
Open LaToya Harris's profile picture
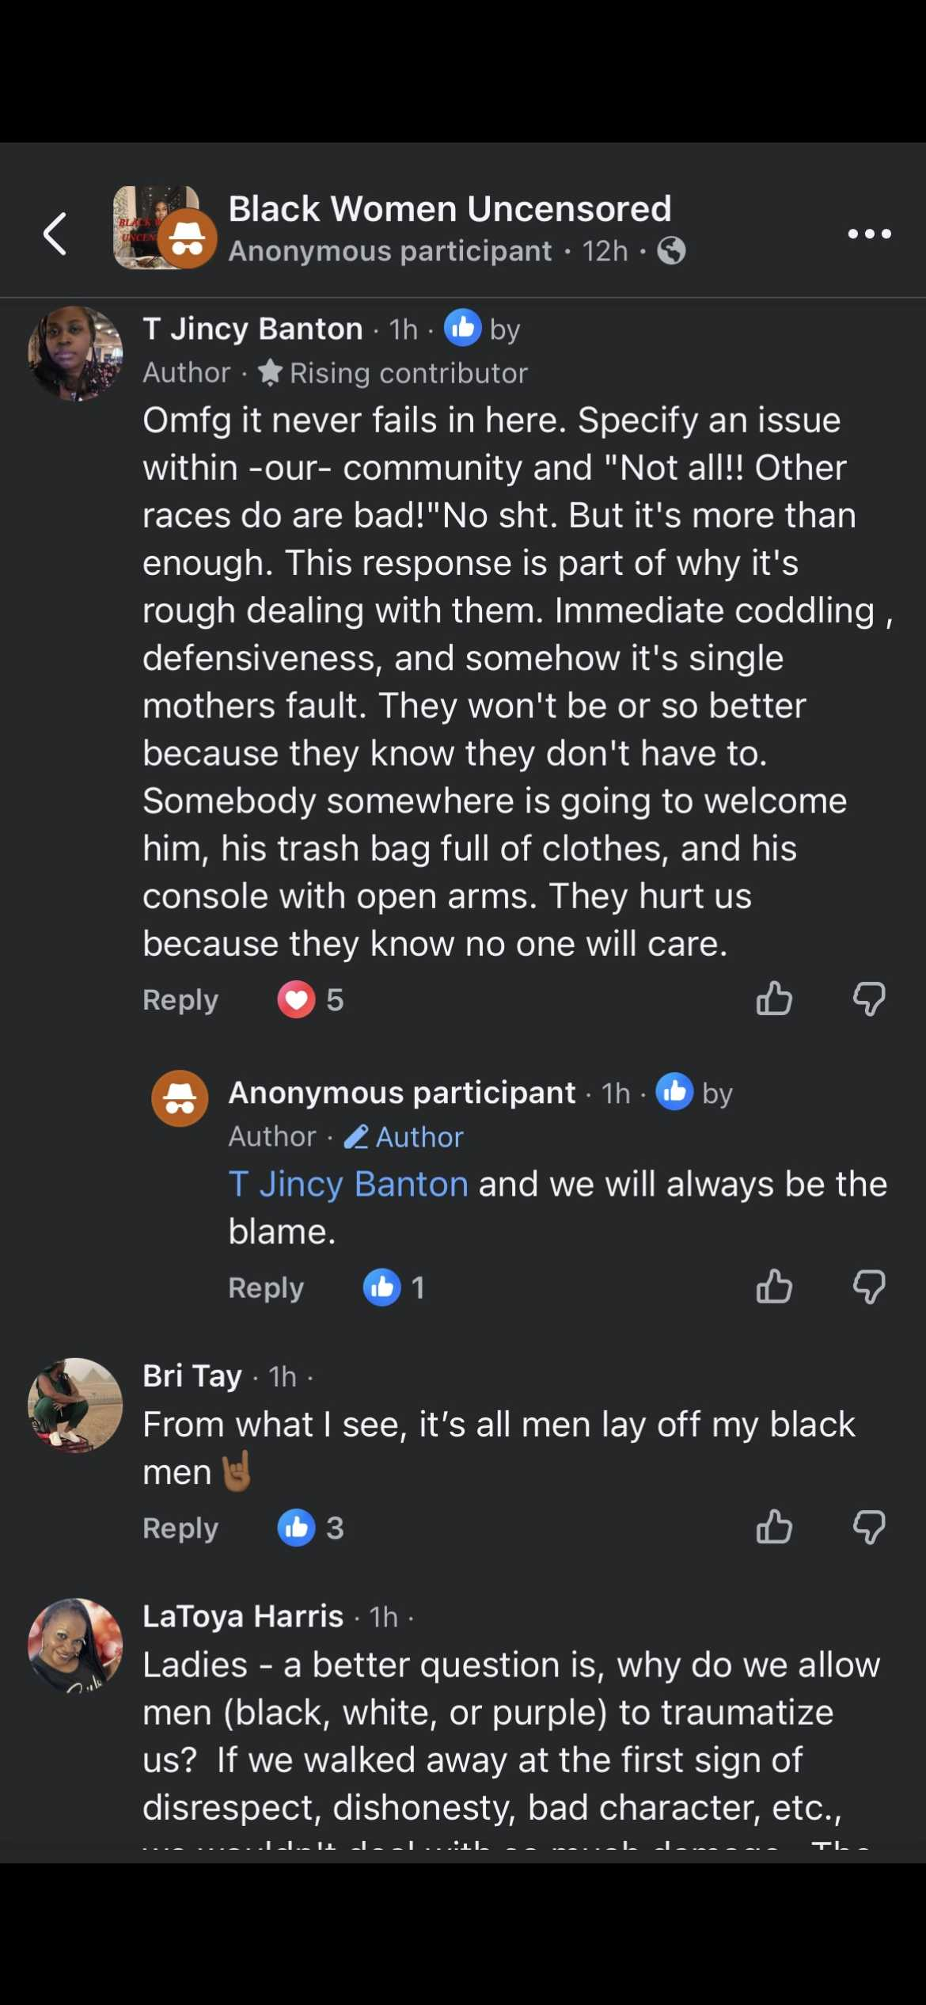coord(75,1645)
